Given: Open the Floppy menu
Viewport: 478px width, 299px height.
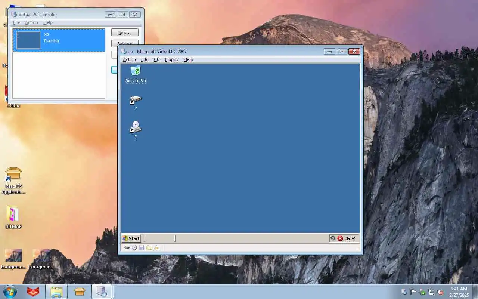Looking at the screenshot, I should coord(172,59).
